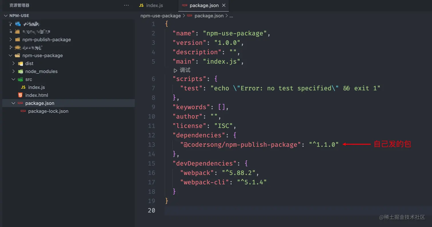Click debug play triangle above scripts
The width and height of the screenshot is (432, 227).
click(x=175, y=70)
